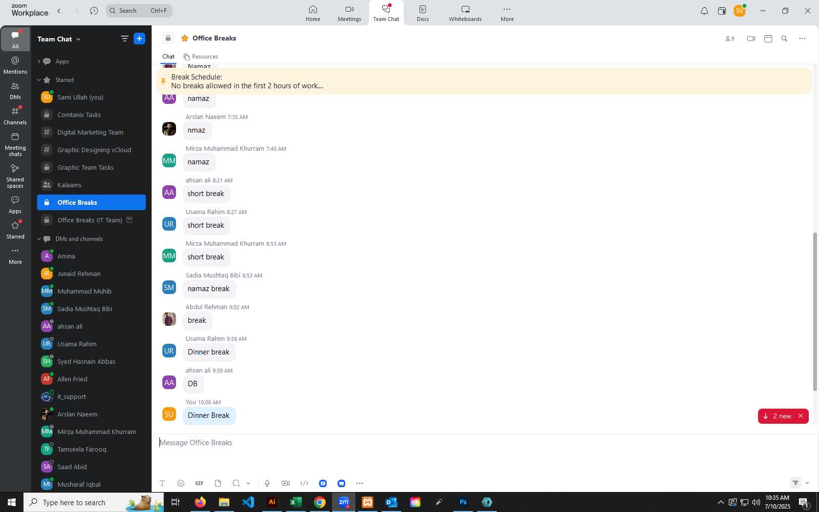Go back with the navigation arrow
819x512 pixels.
click(59, 11)
